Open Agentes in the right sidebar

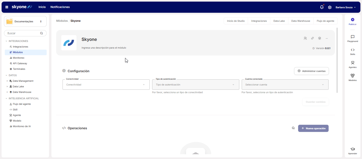(352, 64)
